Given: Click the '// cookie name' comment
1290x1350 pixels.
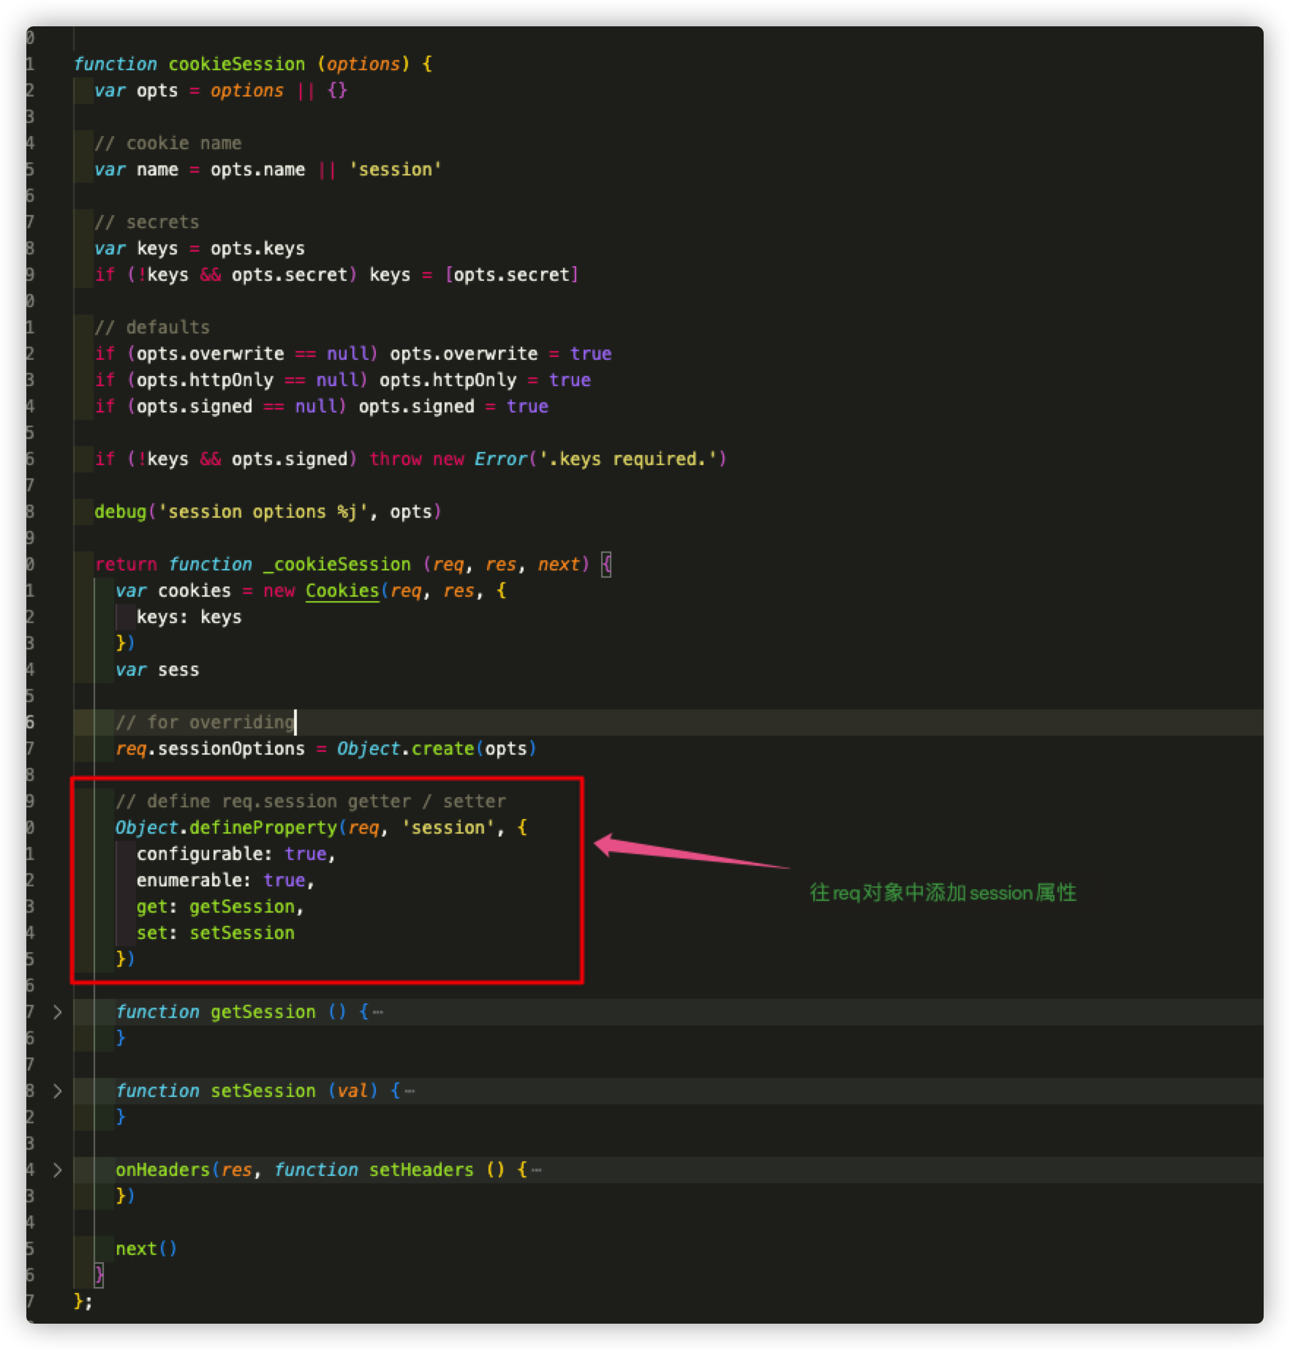Looking at the screenshot, I should (x=167, y=143).
